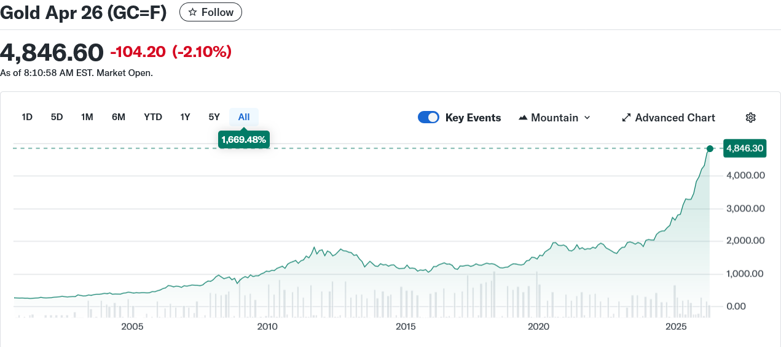
Task: Expand the Mountain chart type dropdown
Action: coord(586,118)
